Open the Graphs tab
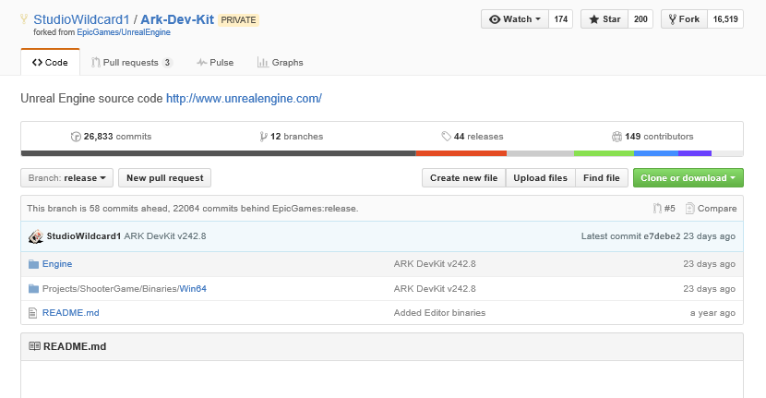The image size is (766, 398). pos(280,63)
